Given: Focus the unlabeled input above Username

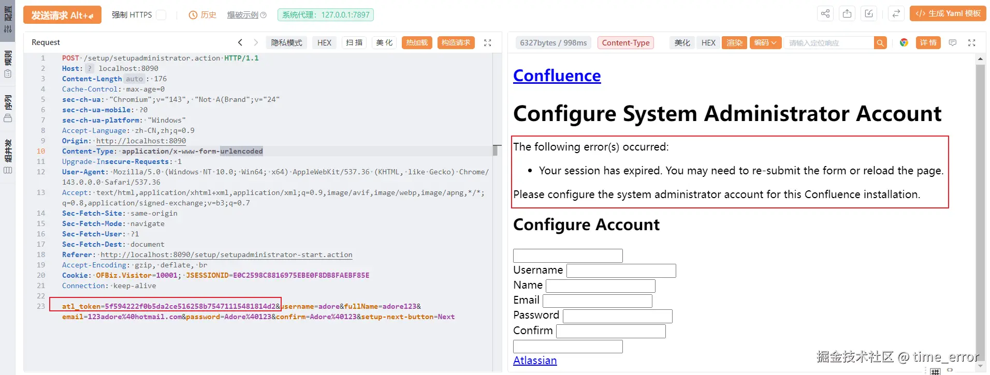Looking at the screenshot, I should [568, 256].
